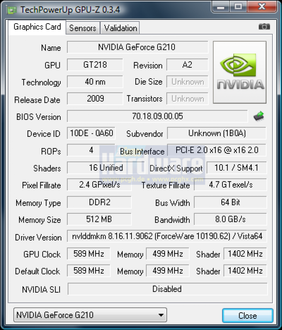Click Memory Size value 512 MB
This screenshot has width=282, height=330.
tap(99, 219)
